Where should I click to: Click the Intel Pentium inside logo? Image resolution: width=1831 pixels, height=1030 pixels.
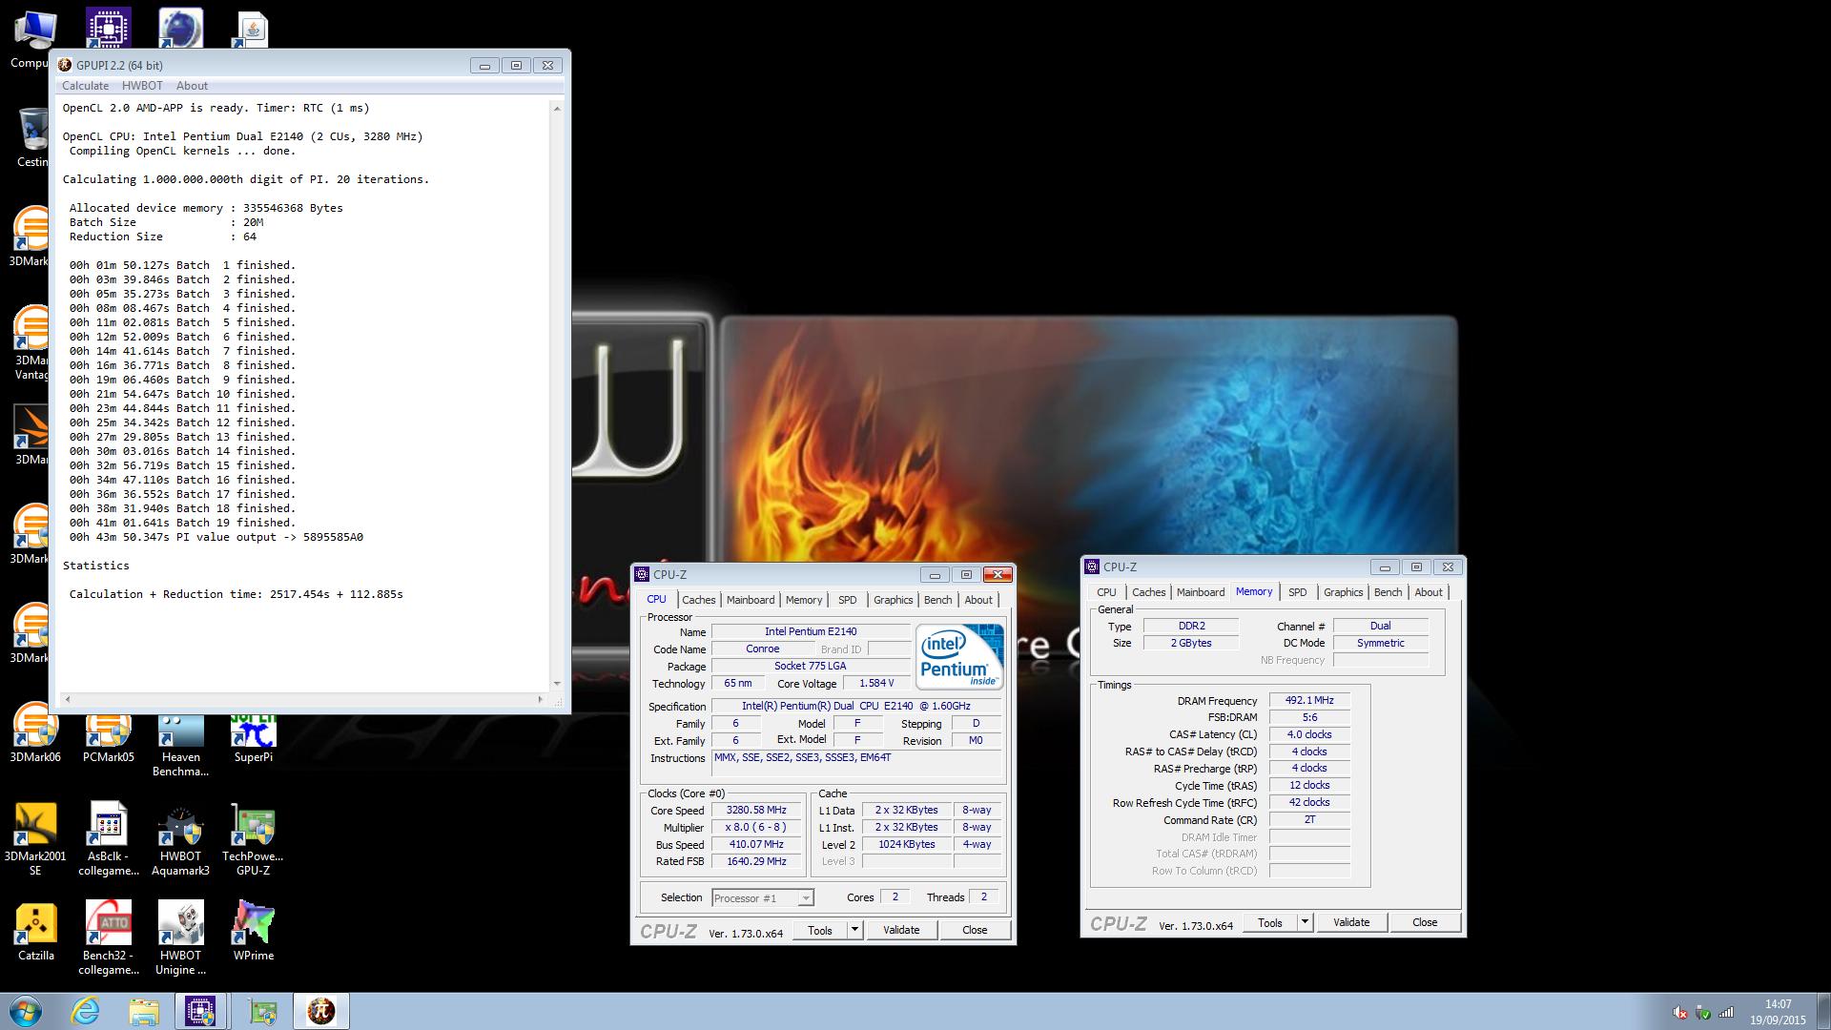point(959,656)
